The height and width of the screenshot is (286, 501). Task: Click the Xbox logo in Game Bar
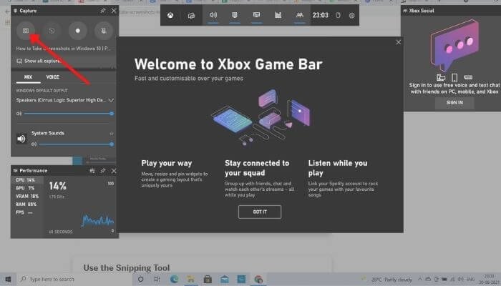click(170, 15)
